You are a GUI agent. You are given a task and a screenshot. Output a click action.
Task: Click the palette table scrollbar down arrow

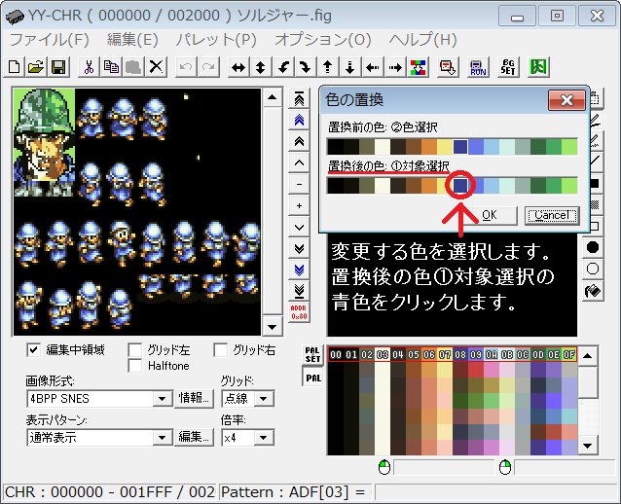tap(588, 446)
